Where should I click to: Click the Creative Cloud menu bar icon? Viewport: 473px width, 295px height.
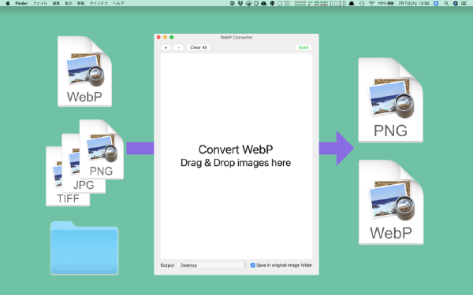(x=248, y=3)
